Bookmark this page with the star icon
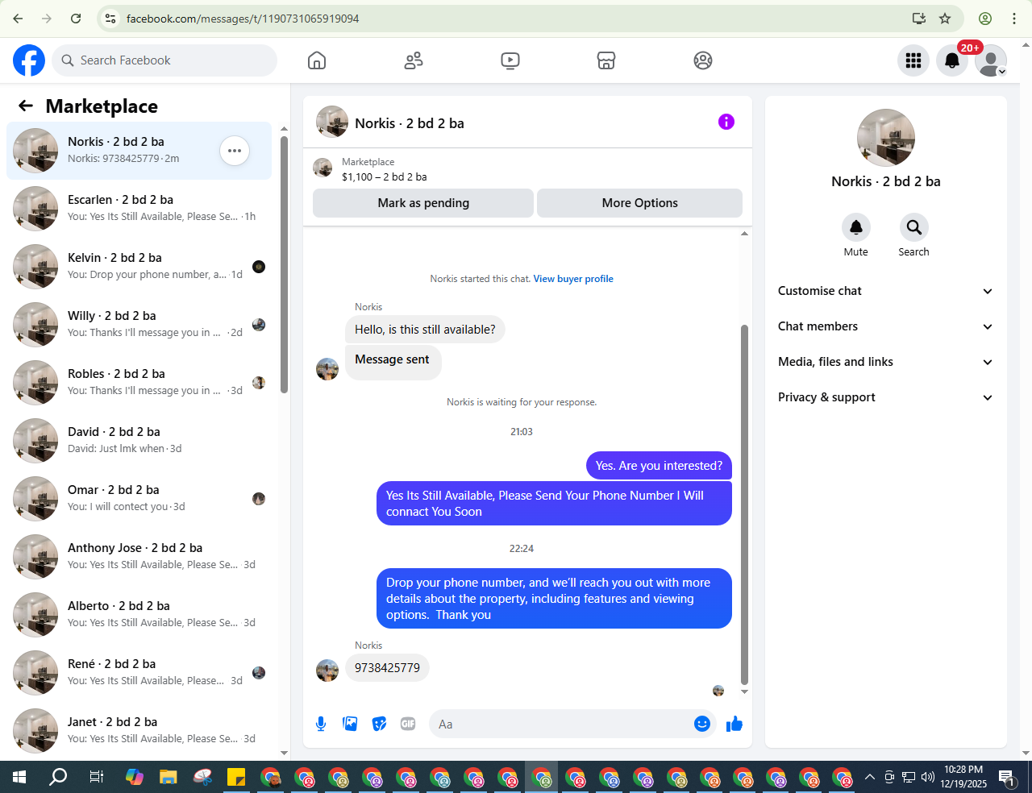Image resolution: width=1032 pixels, height=793 pixels. [x=945, y=19]
